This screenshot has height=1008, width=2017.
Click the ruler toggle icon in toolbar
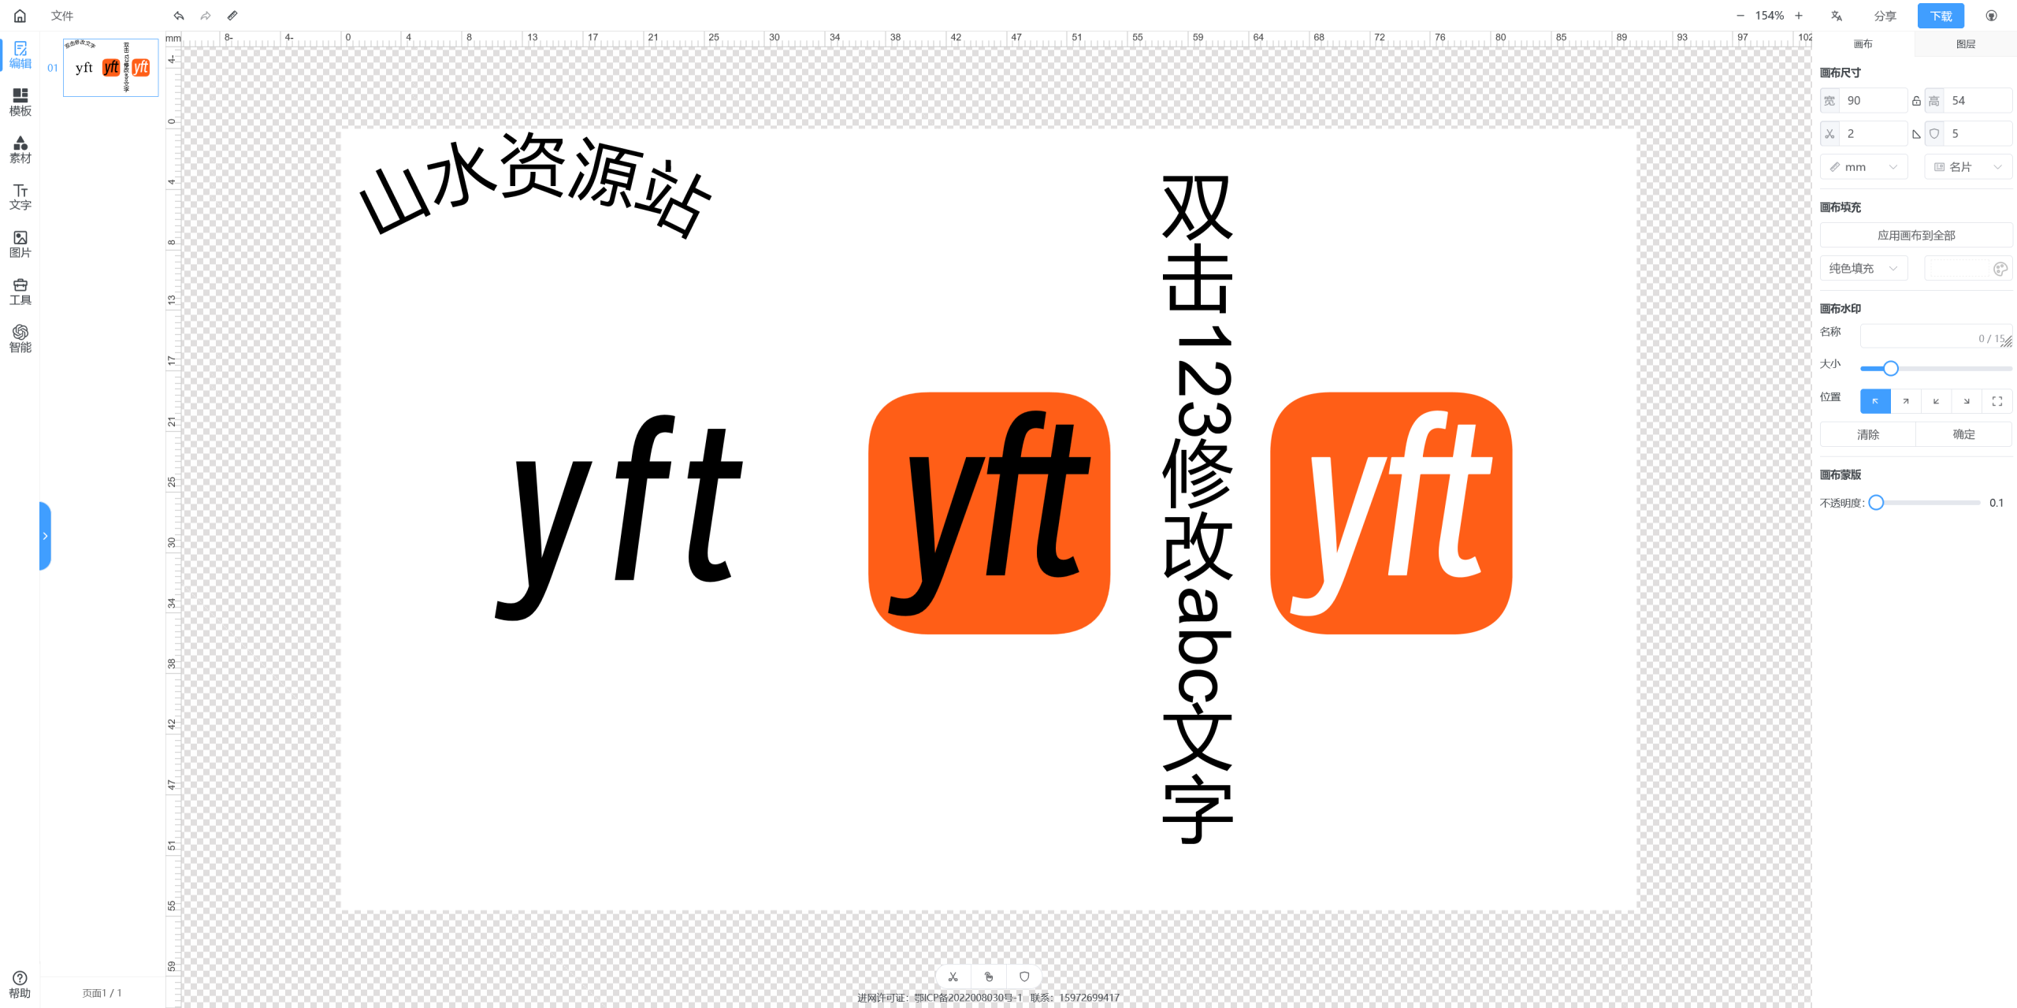pyautogui.click(x=232, y=16)
